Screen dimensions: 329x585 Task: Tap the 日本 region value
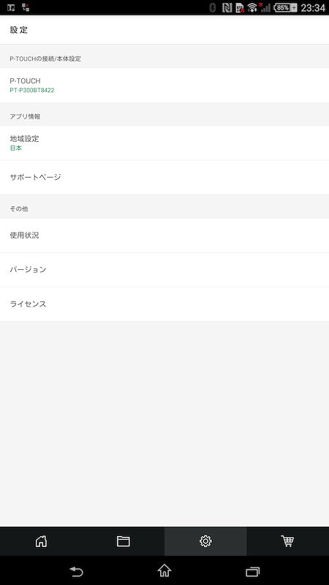tap(15, 148)
